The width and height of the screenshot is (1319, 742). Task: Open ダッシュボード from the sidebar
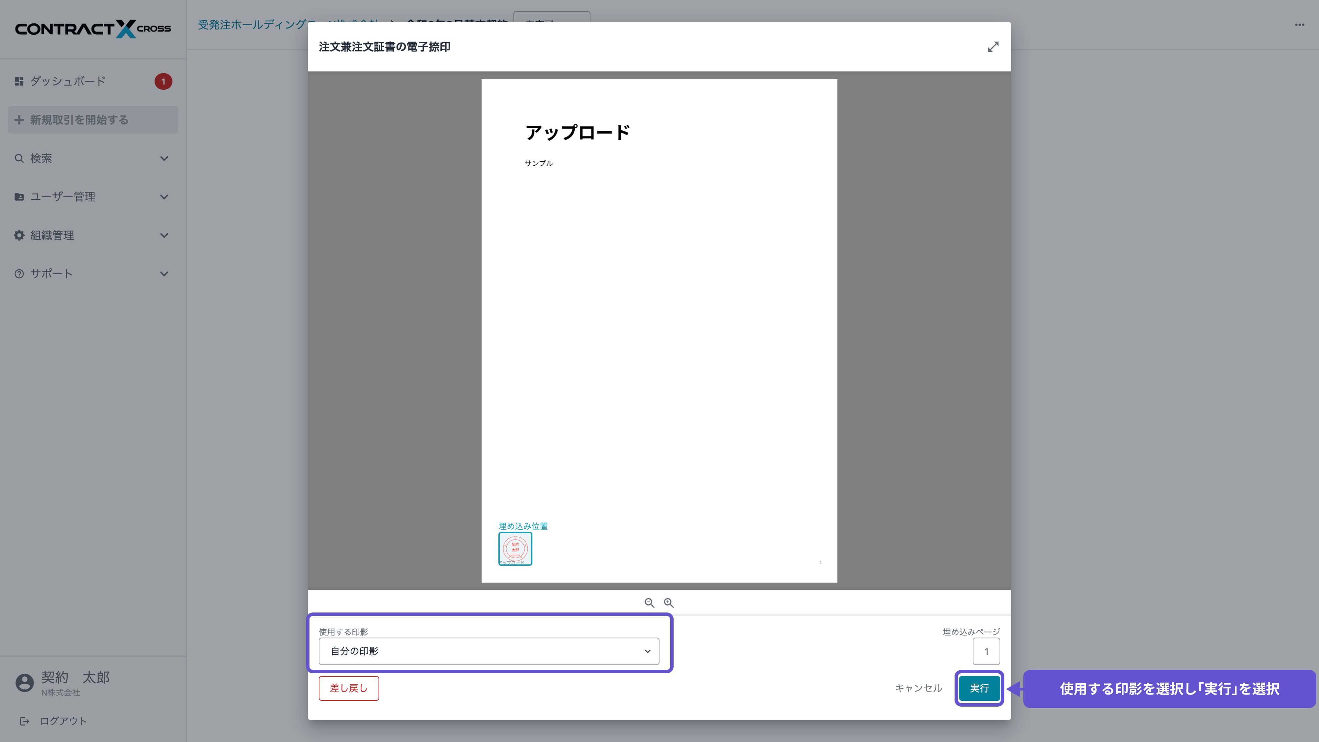click(x=68, y=81)
